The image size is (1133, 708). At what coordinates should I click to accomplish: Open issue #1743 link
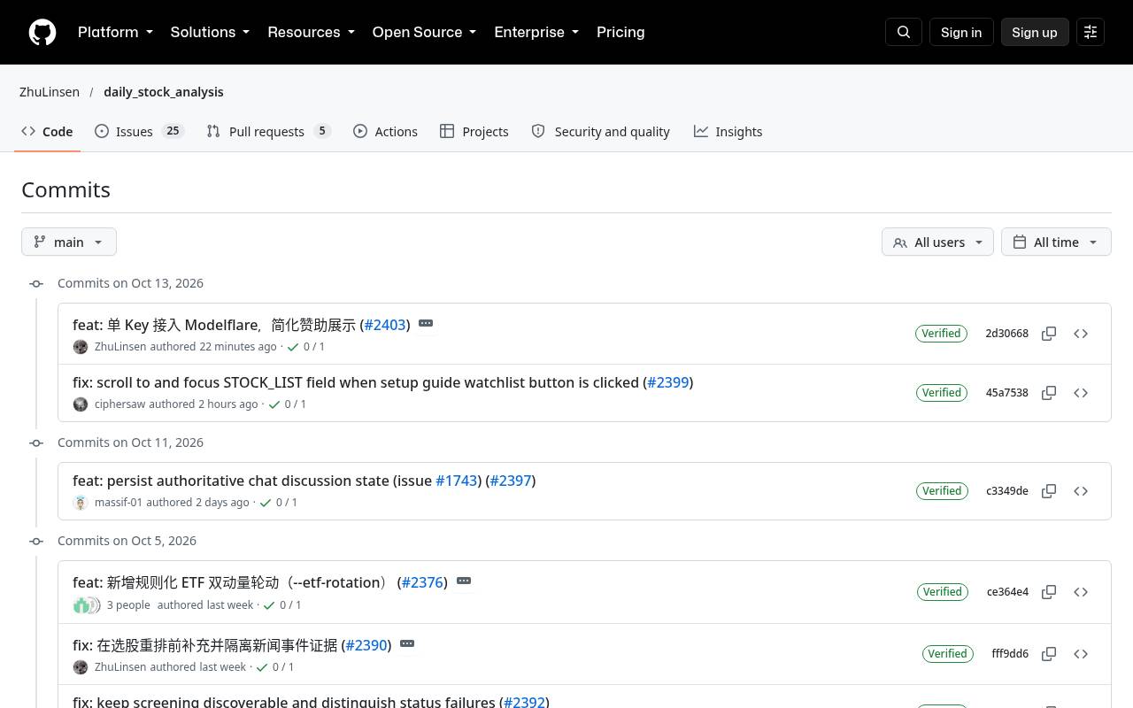click(457, 481)
